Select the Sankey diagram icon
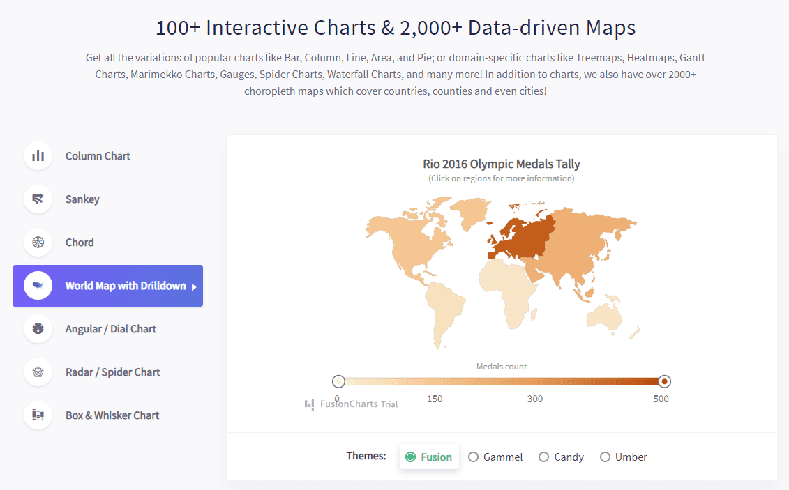The width and height of the screenshot is (789, 490). click(x=38, y=199)
